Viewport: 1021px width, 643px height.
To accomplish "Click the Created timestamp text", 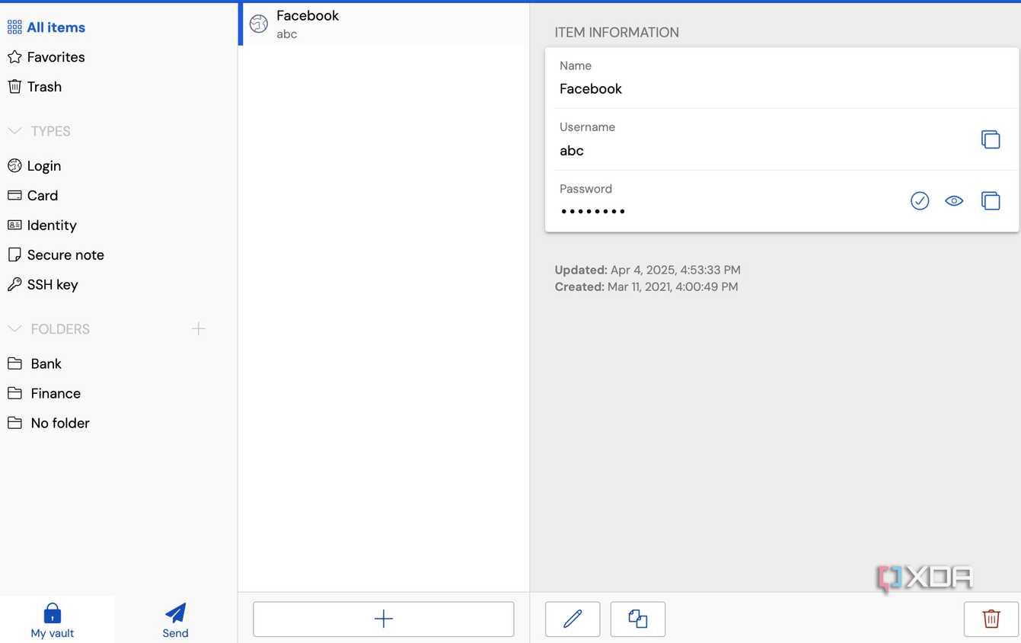I will pyautogui.click(x=646, y=287).
